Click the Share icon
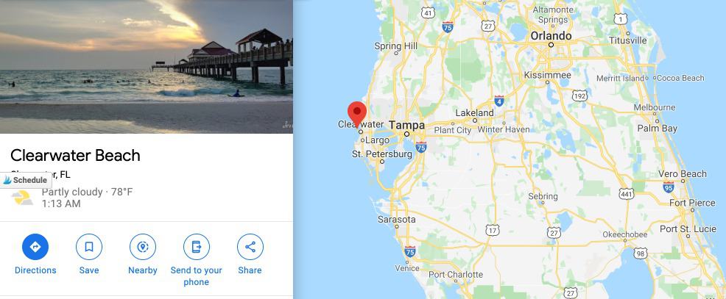Image resolution: width=726 pixels, height=299 pixels. pyautogui.click(x=250, y=247)
